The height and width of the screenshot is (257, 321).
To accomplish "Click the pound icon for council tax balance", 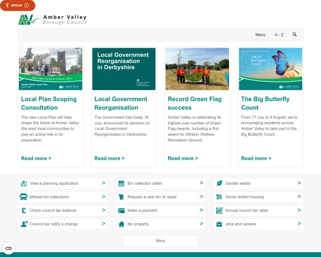I will 24,210.
